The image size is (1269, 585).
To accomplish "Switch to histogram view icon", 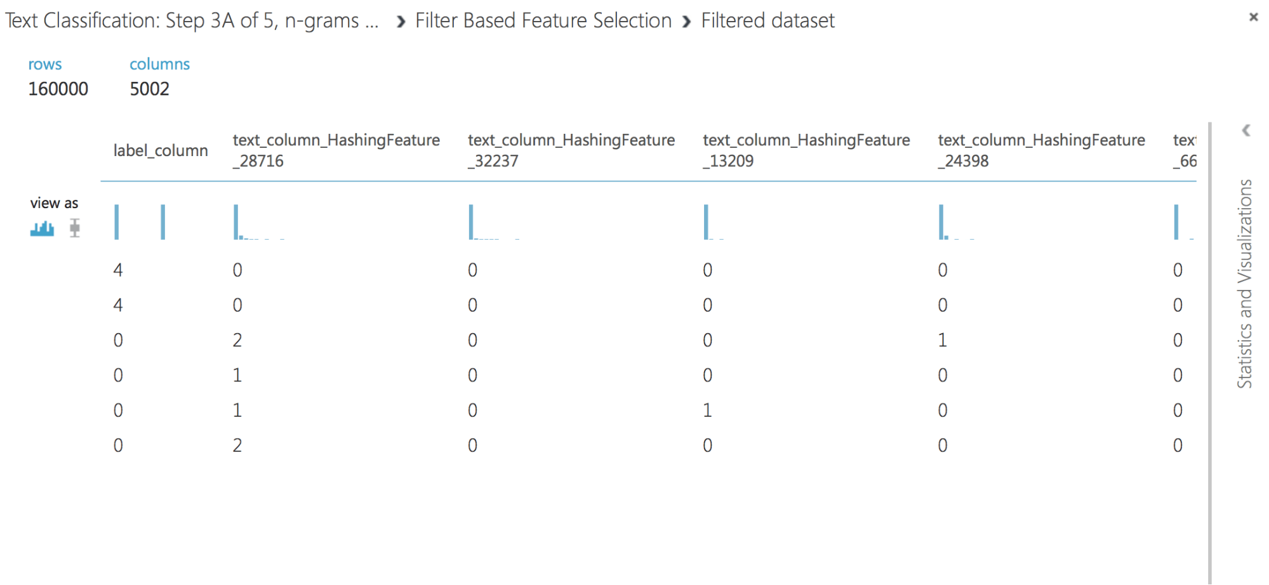I will tap(42, 228).
